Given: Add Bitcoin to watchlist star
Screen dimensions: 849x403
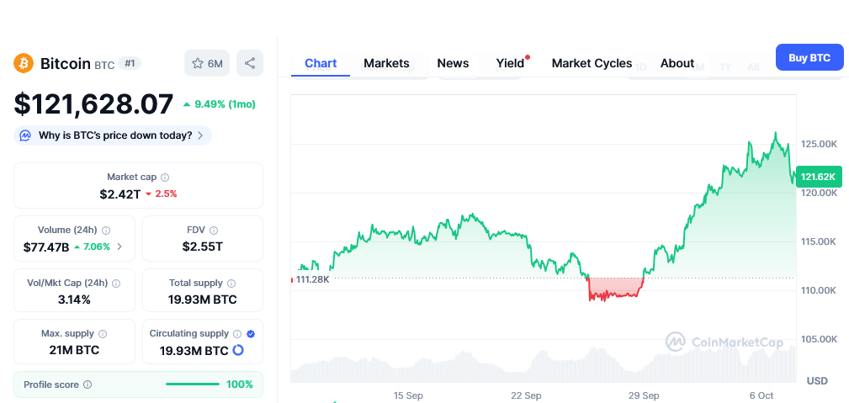Looking at the screenshot, I should pyautogui.click(x=198, y=63).
